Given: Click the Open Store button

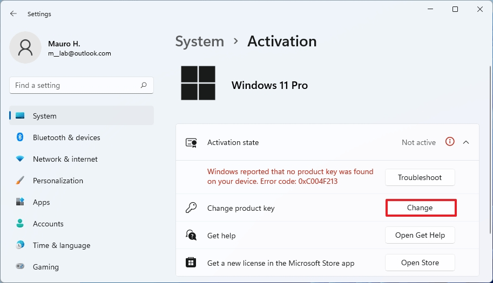Looking at the screenshot, I should [420, 263].
